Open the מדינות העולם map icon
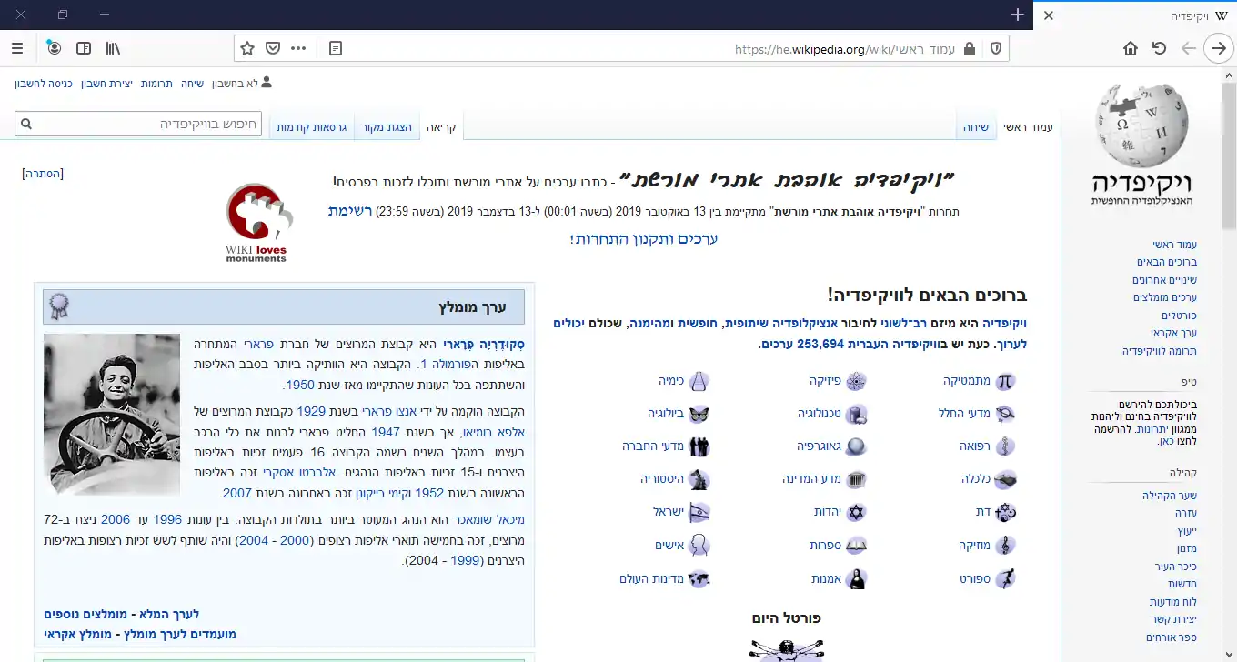Screen dimensions: 1237x662 click(699, 578)
